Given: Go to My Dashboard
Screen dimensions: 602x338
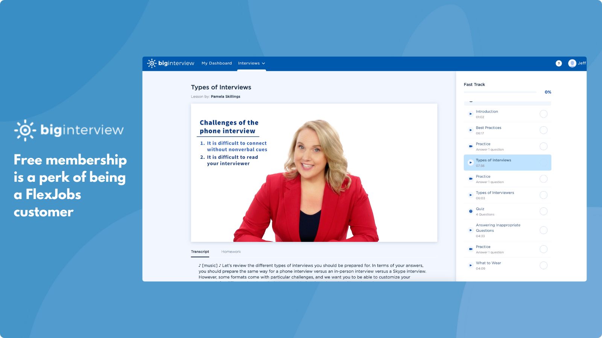Looking at the screenshot, I should click(x=217, y=63).
